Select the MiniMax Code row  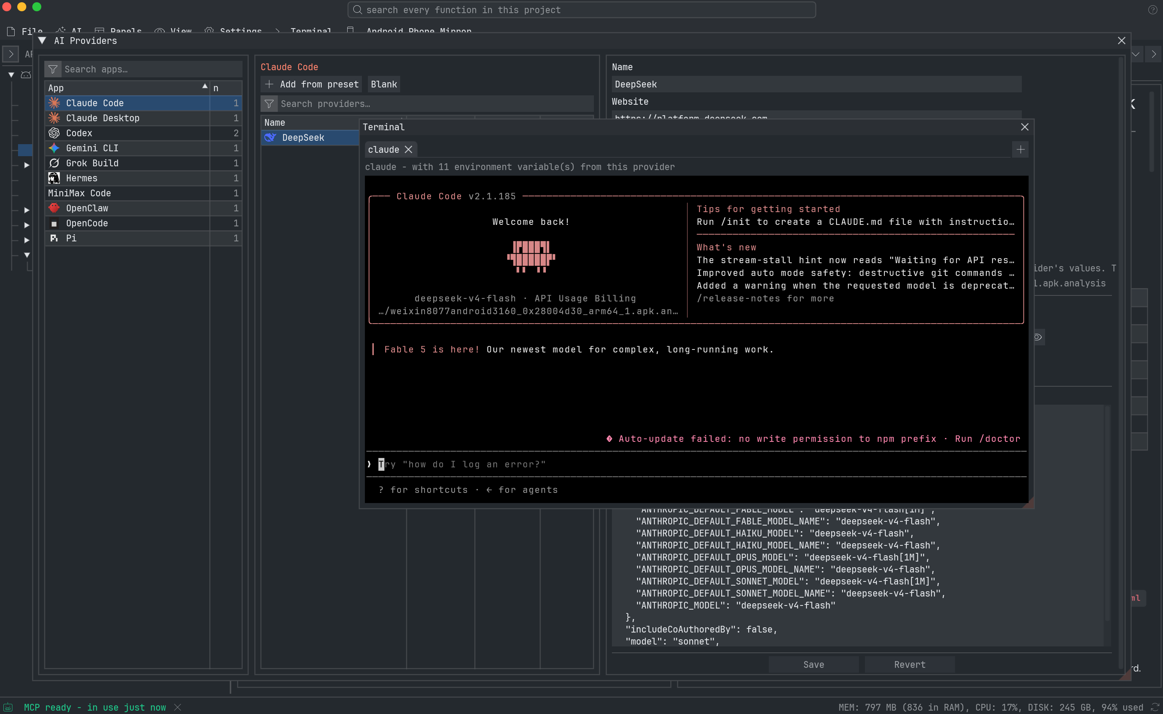click(x=143, y=193)
